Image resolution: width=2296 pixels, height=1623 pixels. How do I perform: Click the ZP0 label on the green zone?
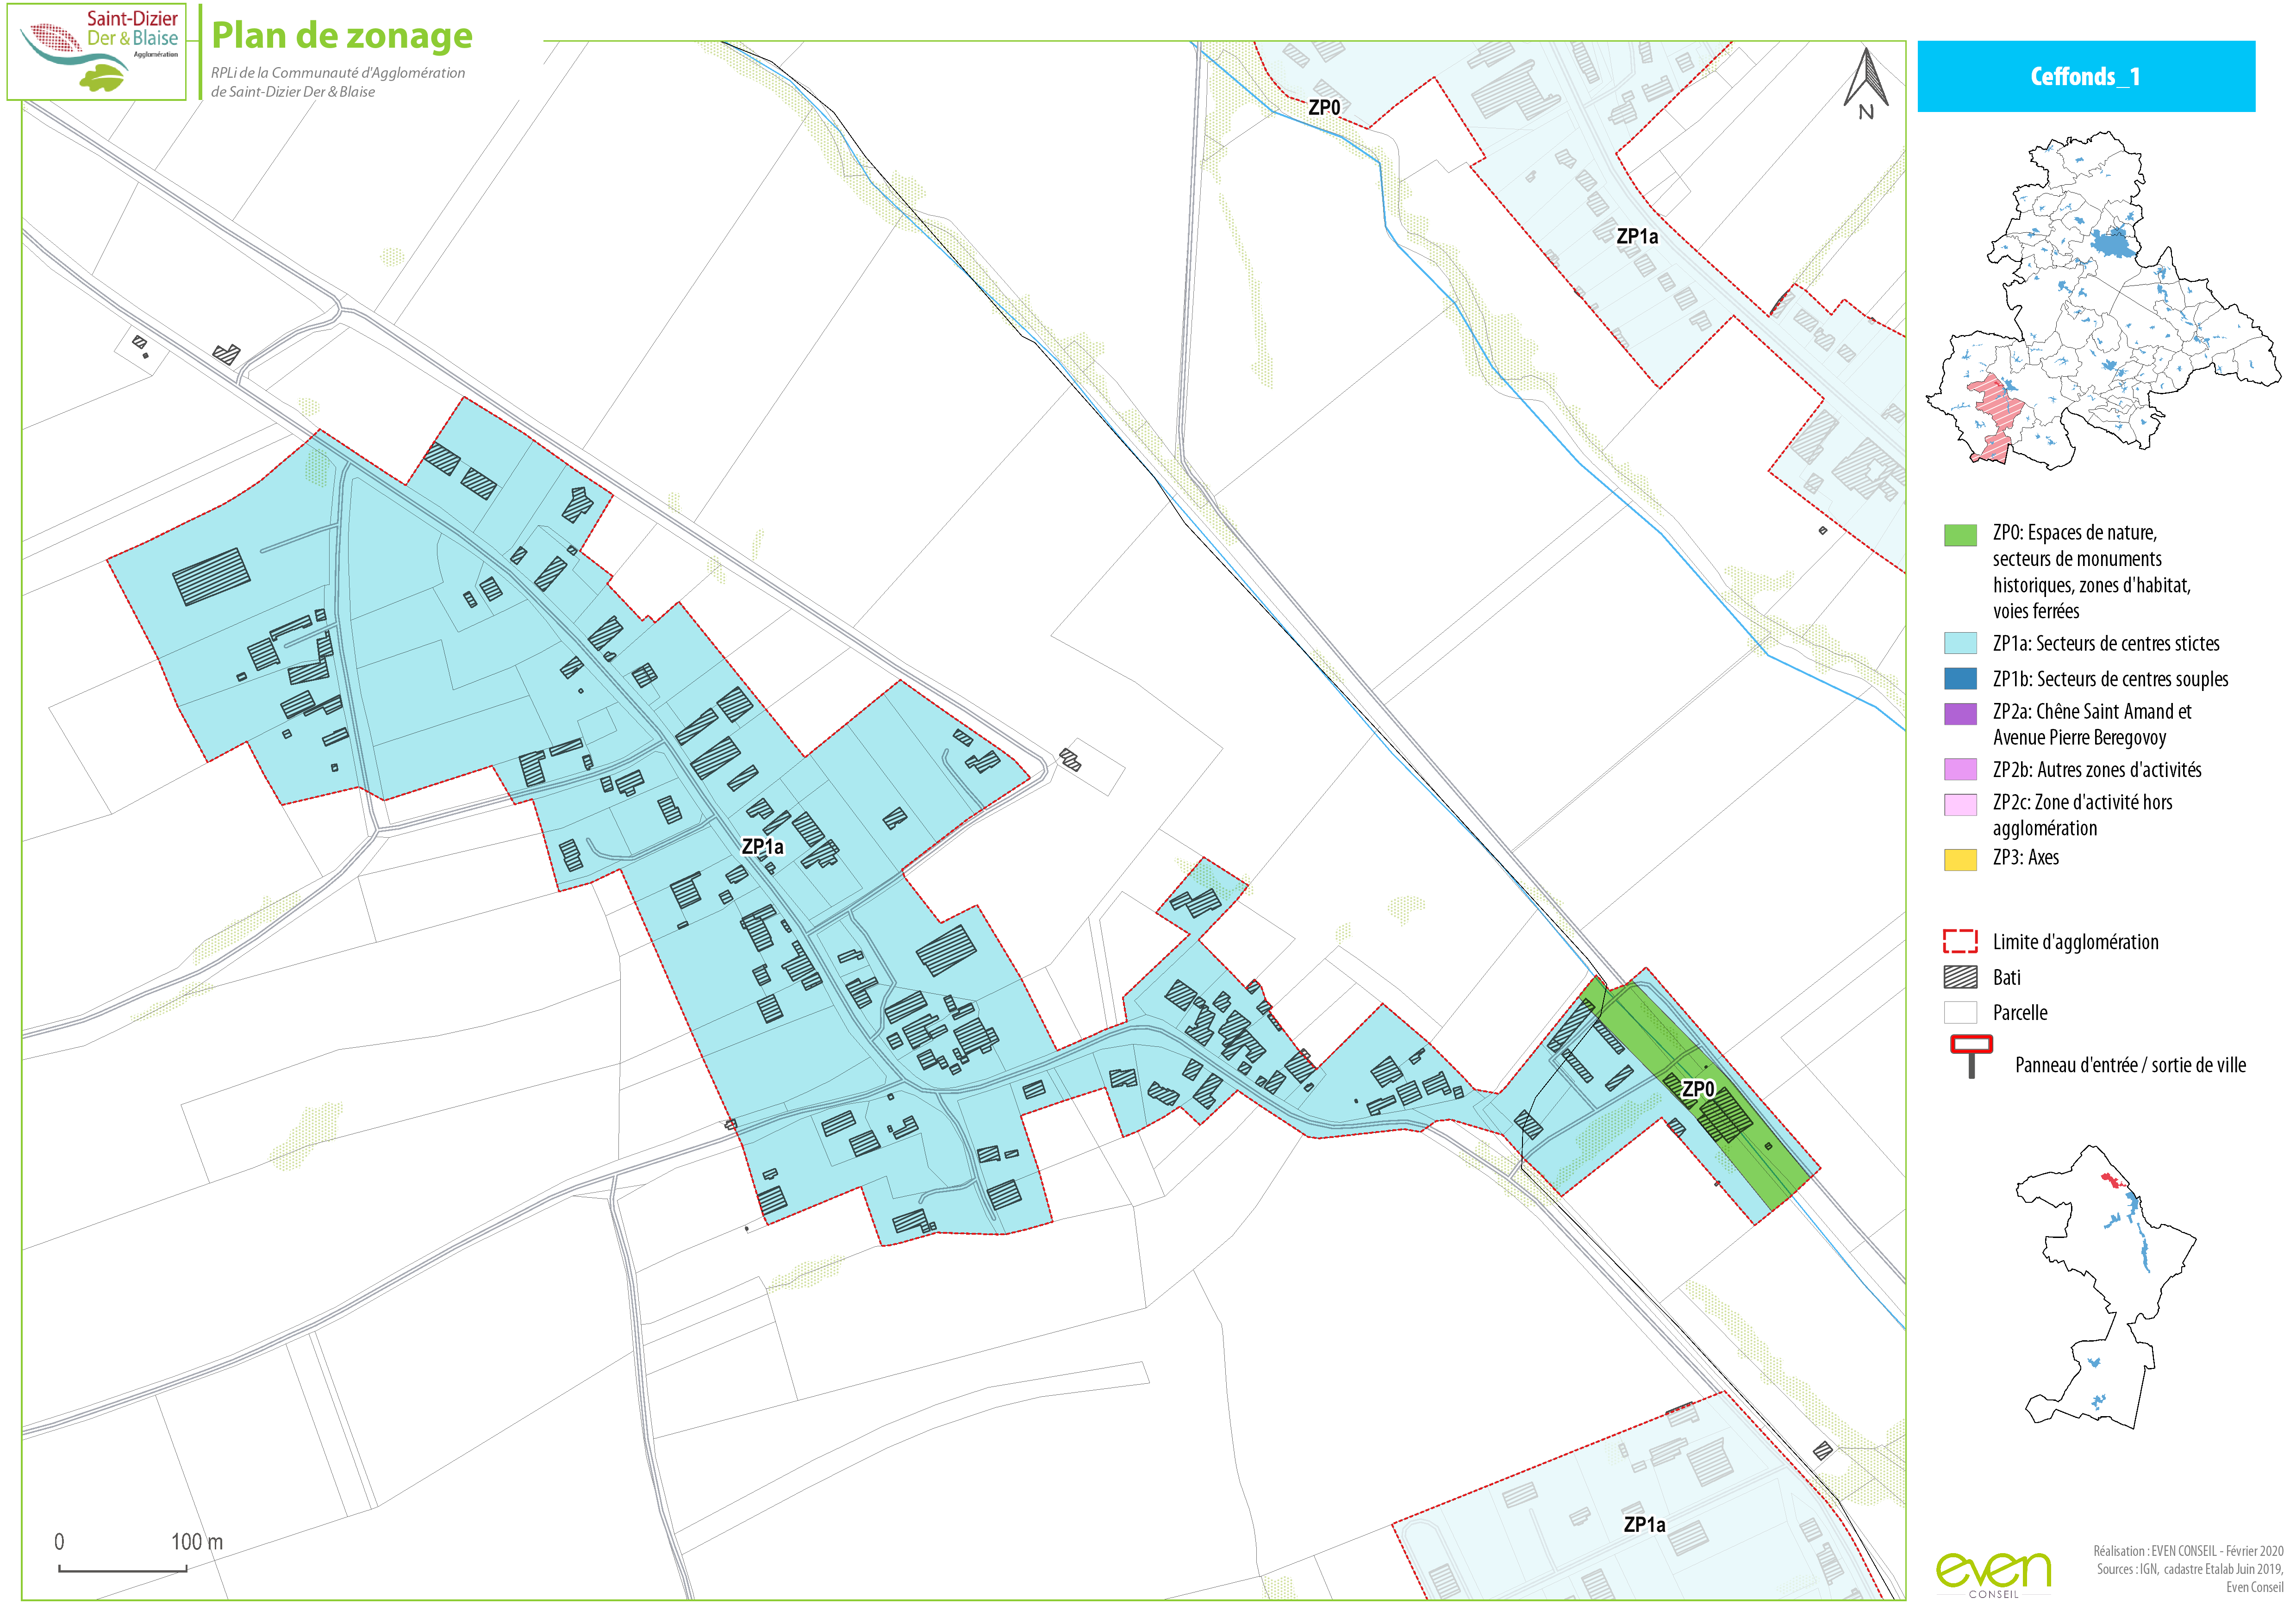(x=1698, y=1089)
